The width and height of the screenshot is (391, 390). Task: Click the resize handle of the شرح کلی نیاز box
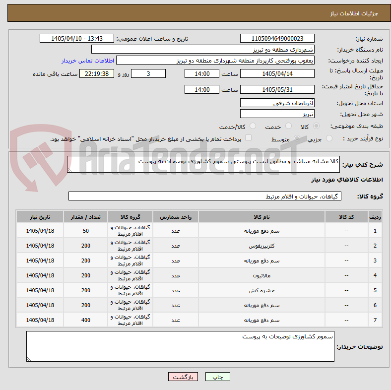point(69,170)
